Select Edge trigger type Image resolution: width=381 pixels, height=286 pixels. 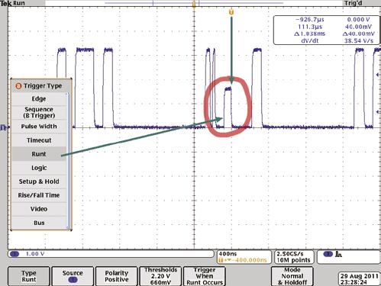point(39,98)
